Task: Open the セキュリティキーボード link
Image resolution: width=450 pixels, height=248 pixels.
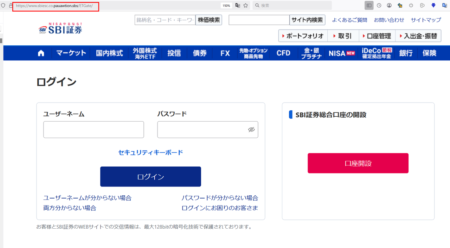Action: click(x=150, y=152)
